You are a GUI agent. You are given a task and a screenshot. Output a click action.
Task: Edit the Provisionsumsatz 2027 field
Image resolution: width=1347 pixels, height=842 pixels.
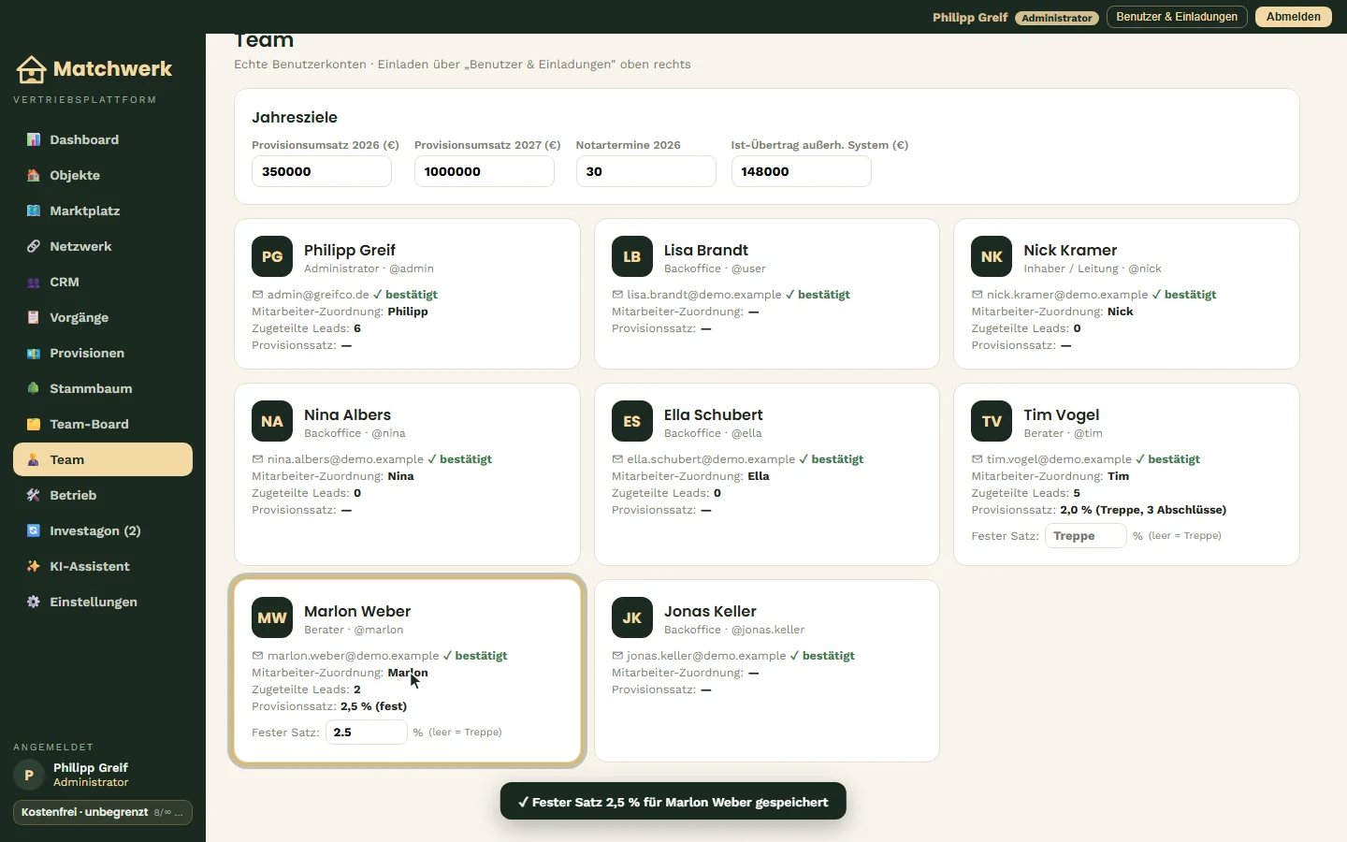click(x=485, y=171)
